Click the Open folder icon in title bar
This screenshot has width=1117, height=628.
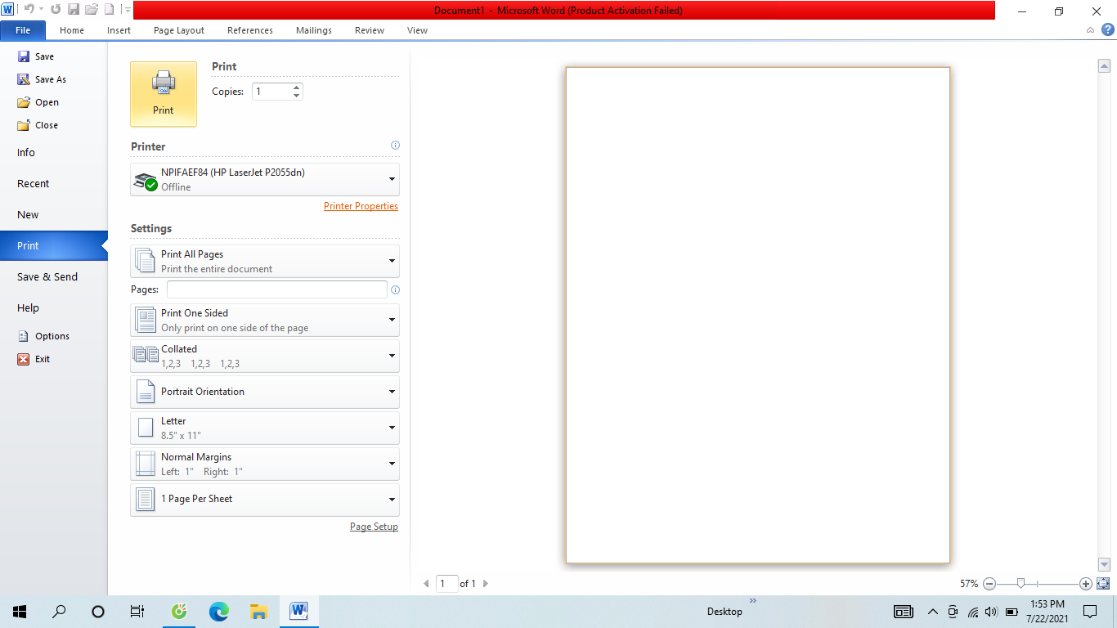92,10
